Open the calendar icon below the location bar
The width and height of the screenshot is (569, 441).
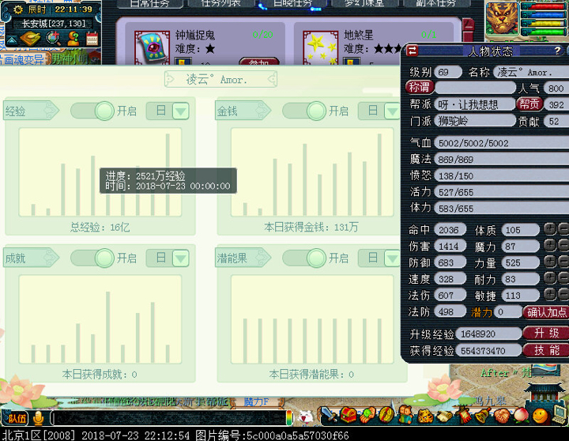(x=92, y=39)
